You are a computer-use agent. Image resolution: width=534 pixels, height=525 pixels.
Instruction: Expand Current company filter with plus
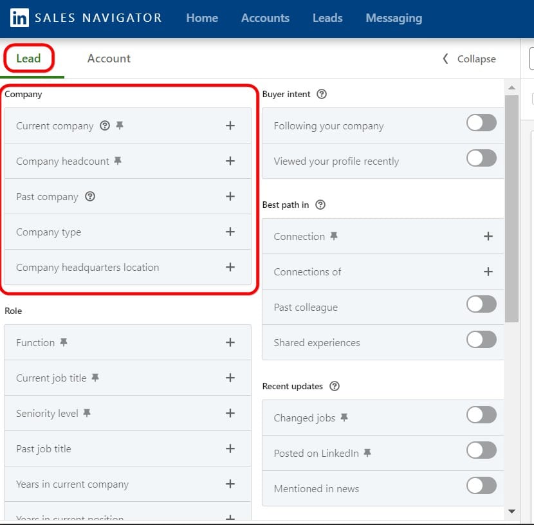pos(230,125)
